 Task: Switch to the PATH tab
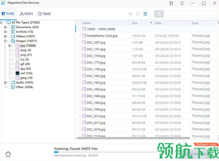click(x=26, y=14)
